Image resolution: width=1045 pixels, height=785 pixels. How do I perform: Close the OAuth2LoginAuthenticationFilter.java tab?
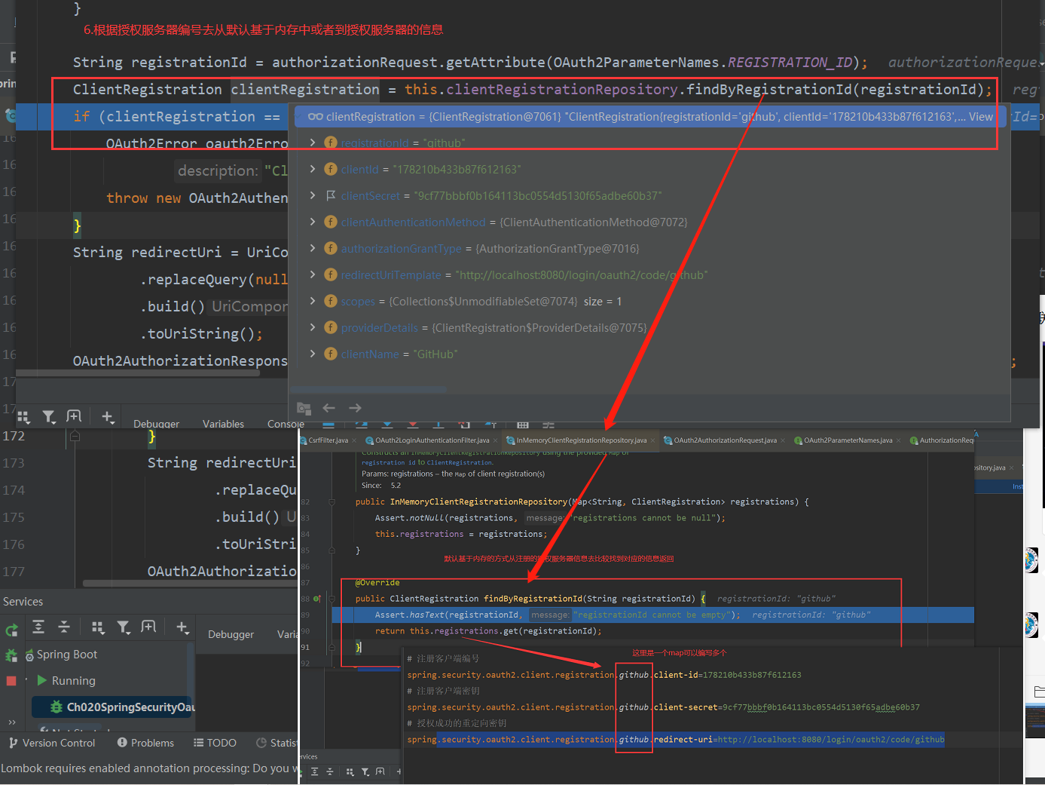click(x=495, y=440)
